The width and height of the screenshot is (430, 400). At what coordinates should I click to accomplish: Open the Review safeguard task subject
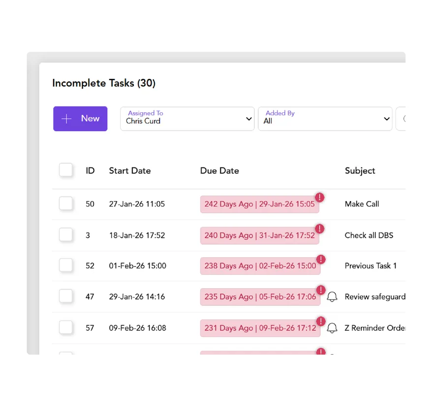click(x=375, y=297)
